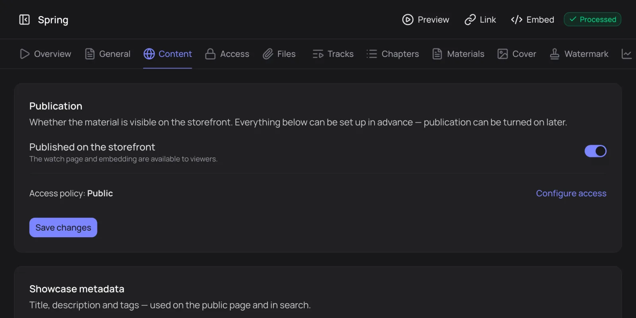This screenshot has height=318, width=636.
Task: Click the Chapters list icon
Action: (x=372, y=54)
